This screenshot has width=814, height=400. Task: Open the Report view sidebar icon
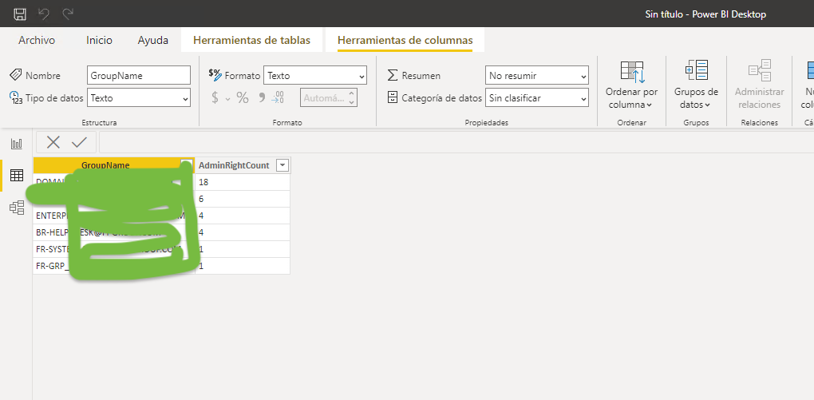[x=16, y=144]
